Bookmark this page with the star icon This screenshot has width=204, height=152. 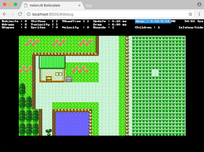coord(190,14)
